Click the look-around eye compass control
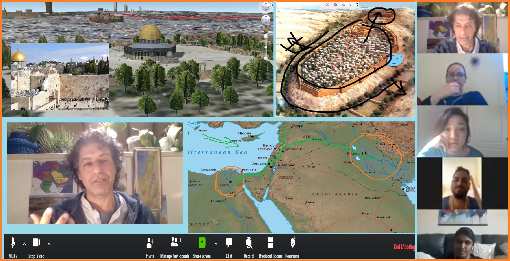This screenshot has width=510, height=261. 266,7
